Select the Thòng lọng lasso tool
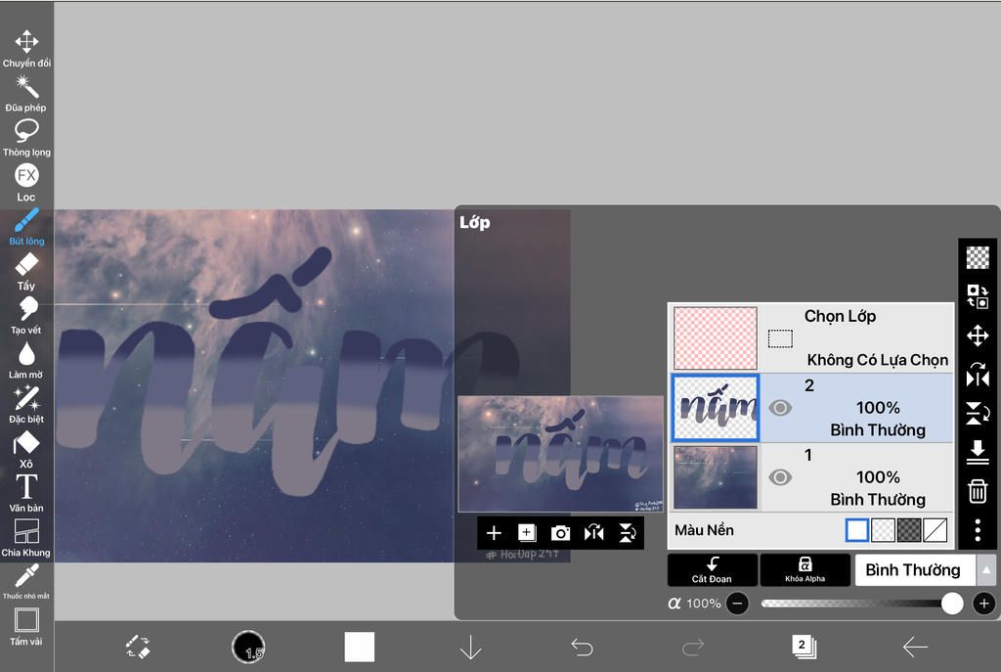 (x=26, y=138)
